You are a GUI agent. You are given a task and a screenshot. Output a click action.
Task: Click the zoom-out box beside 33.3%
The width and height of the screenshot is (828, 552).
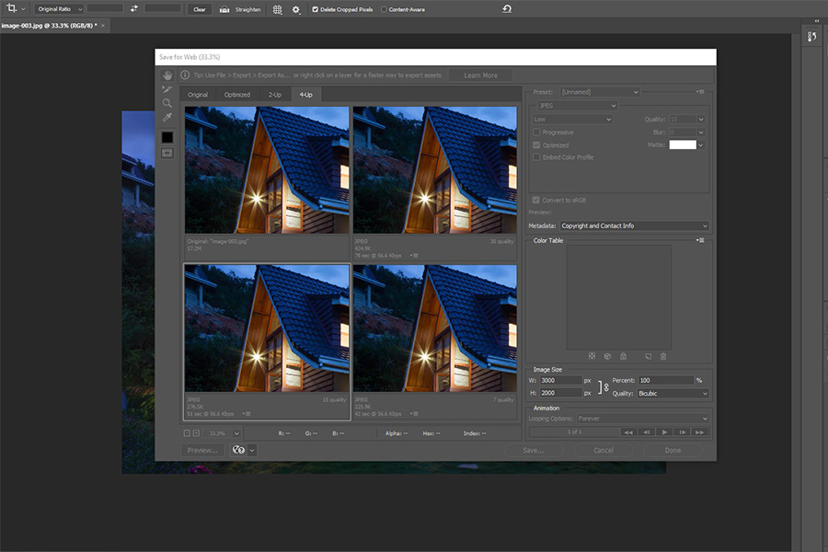point(187,433)
